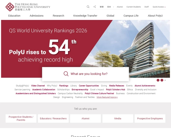Open Library topic link

pyautogui.click(x=74, y=86)
